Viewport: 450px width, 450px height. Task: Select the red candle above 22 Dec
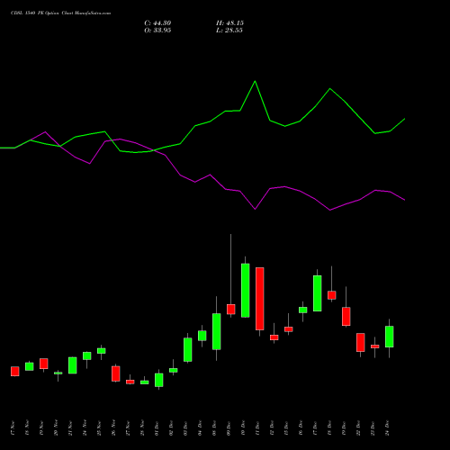(361, 342)
